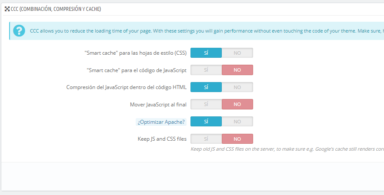Enable SÍ for Smart cache CSS

(206, 53)
